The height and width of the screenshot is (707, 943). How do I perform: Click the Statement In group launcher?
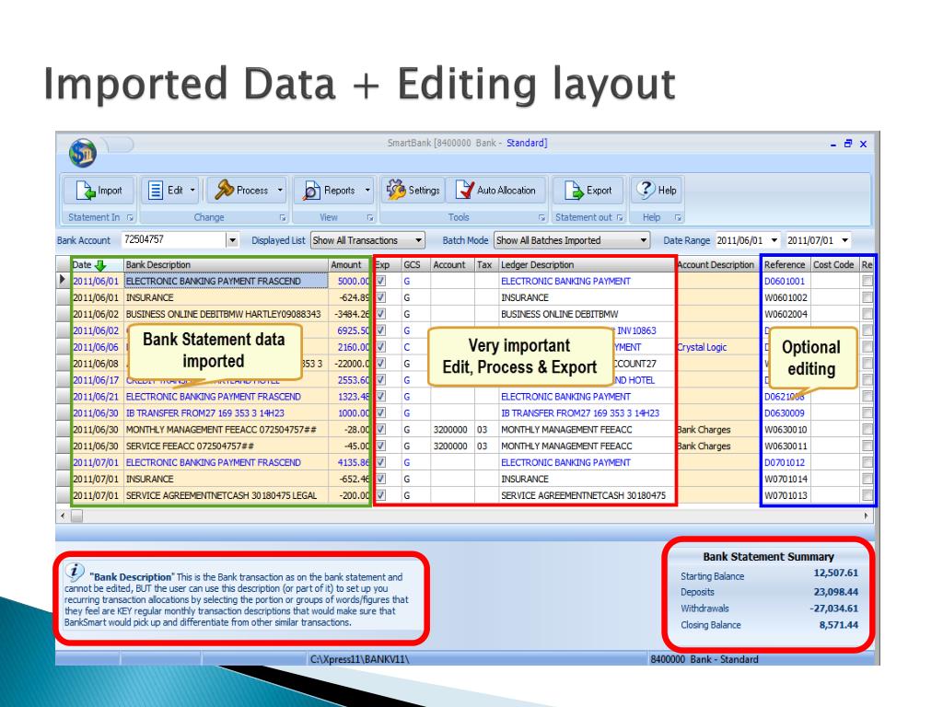pyautogui.click(x=131, y=217)
